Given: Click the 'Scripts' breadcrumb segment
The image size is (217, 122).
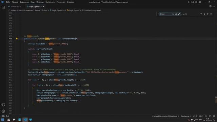Looking at the screenshot, I should [44, 10].
